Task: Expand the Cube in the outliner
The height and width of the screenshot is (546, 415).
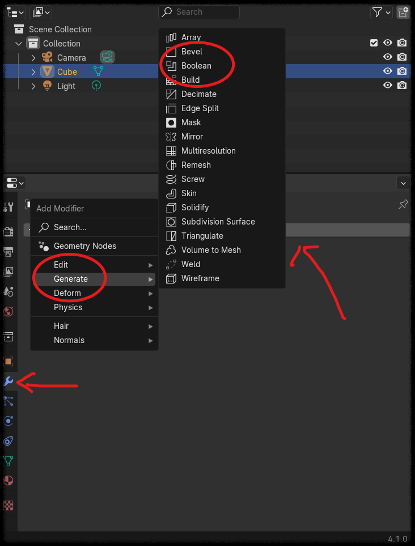Action: (33, 71)
